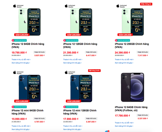Click the red percent icon under iPhone 12 64GB
162x132 pixels.
(13, 40)
